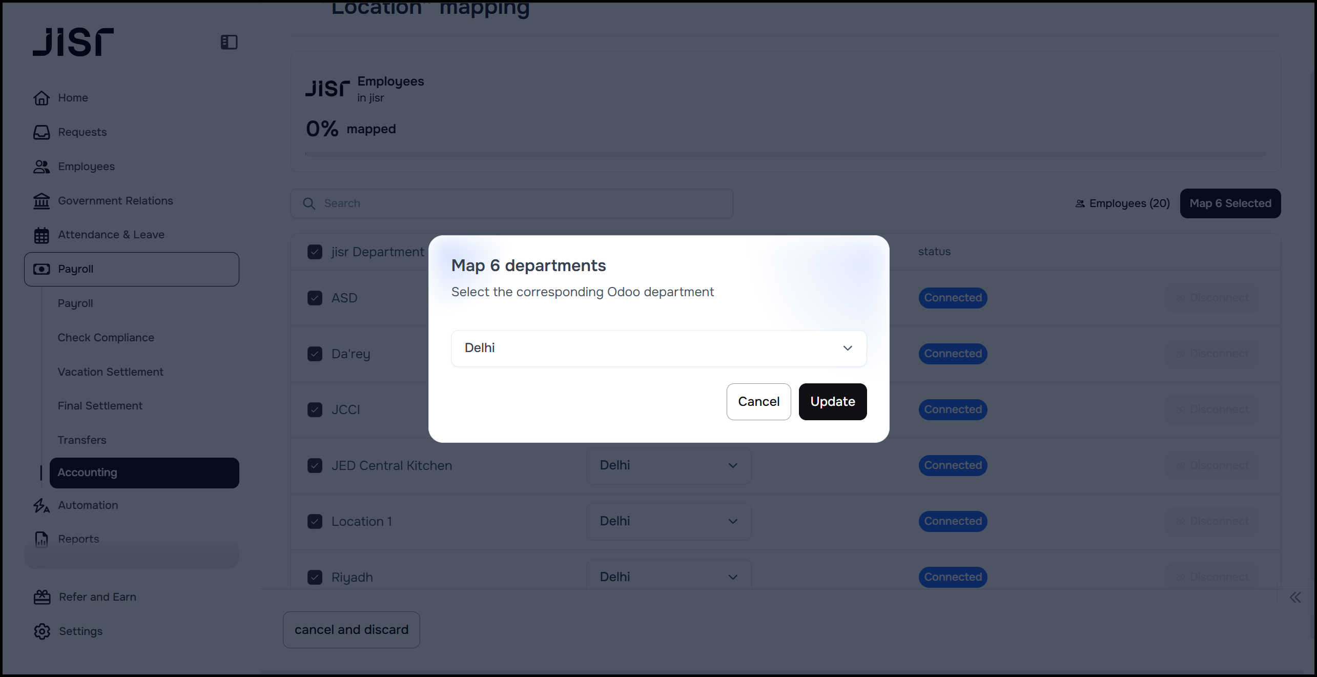Screen dimensions: 1317x677
Task: Click the Requests inbox icon
Action: click(x=42, y=132)
